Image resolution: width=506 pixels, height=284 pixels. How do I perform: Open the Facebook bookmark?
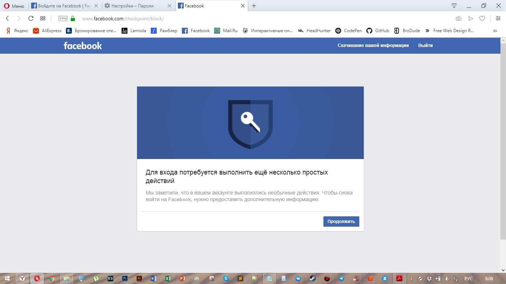tap(196, 31)
